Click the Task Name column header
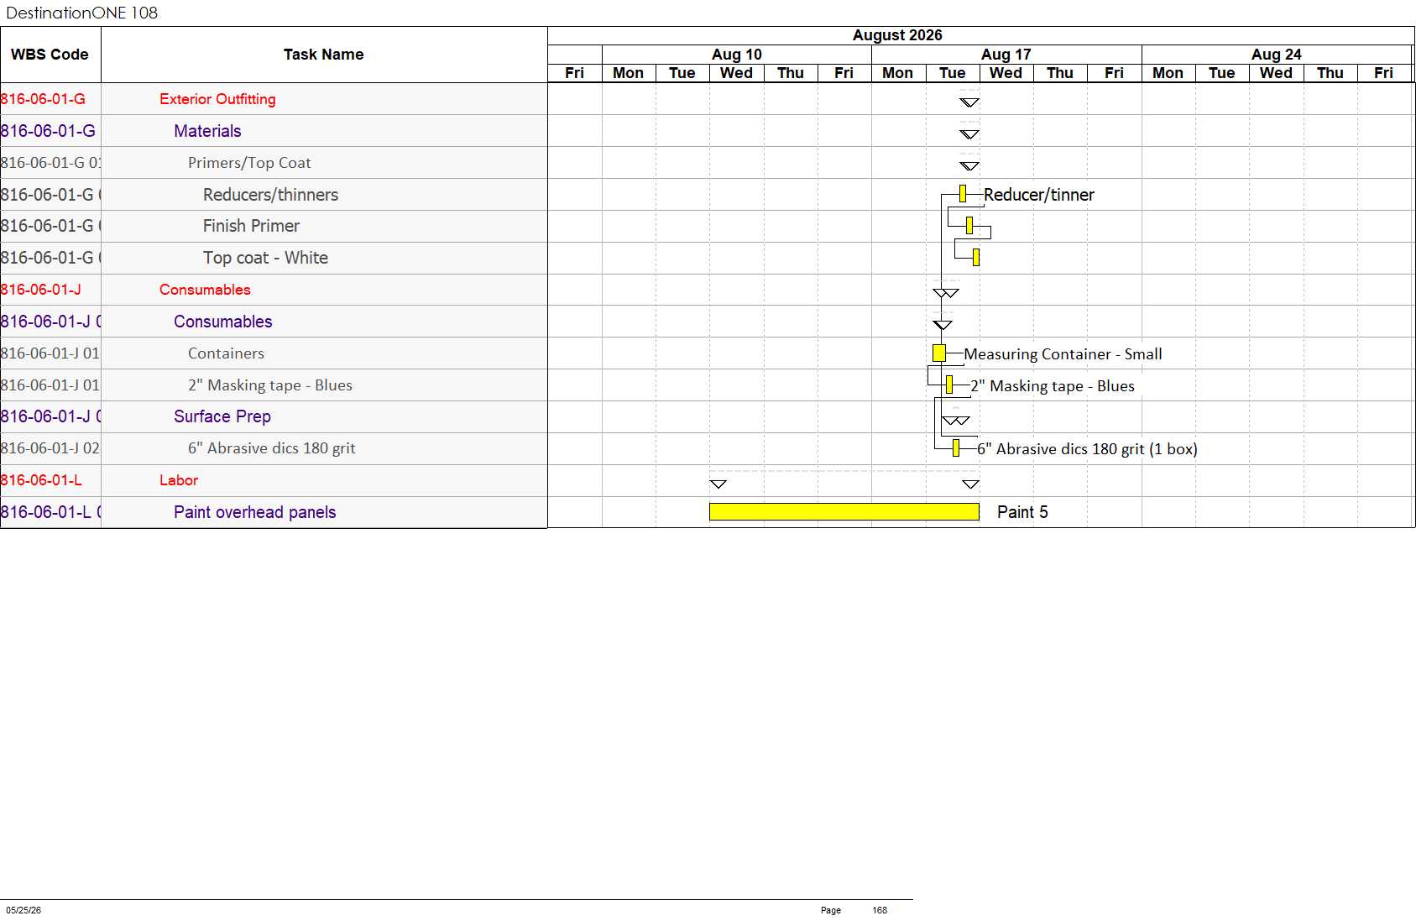This screenshot has height=921, width=1416. pyautogui.click(x=324, y=55)
